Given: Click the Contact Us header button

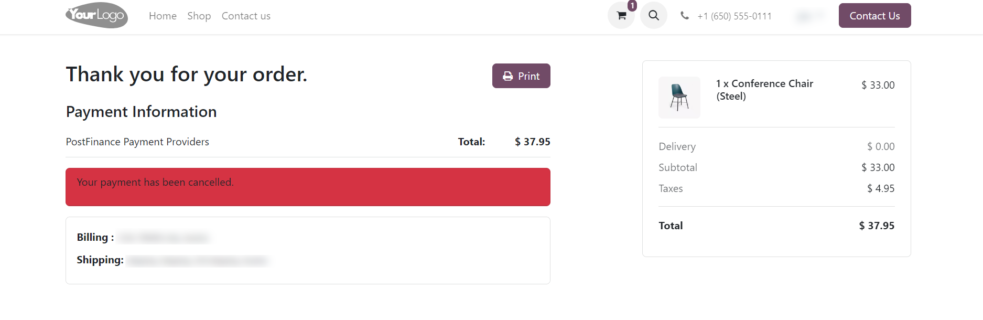Looking at the screenshot, I should click(x=874, y=15).
